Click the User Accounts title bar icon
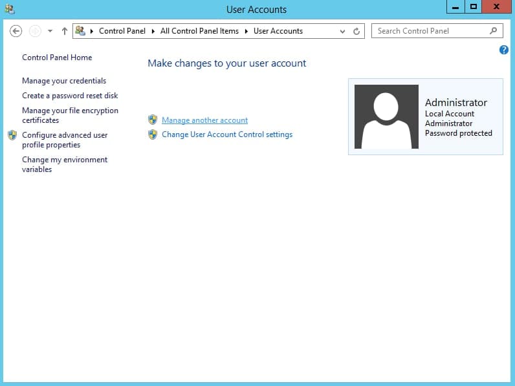The image size is (515, 386). (10, 9)
